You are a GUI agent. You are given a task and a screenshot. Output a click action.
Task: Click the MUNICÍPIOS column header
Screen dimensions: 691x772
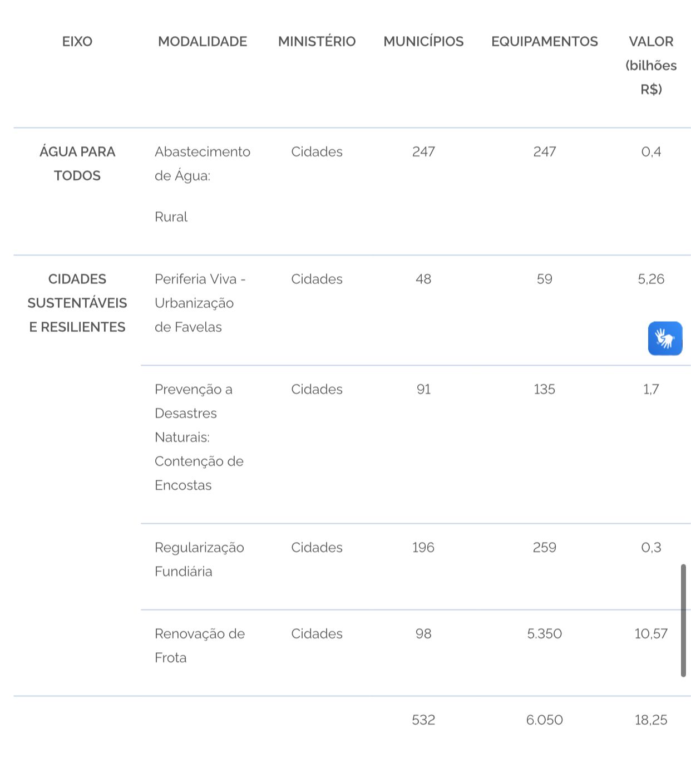(x=423, y=42)
